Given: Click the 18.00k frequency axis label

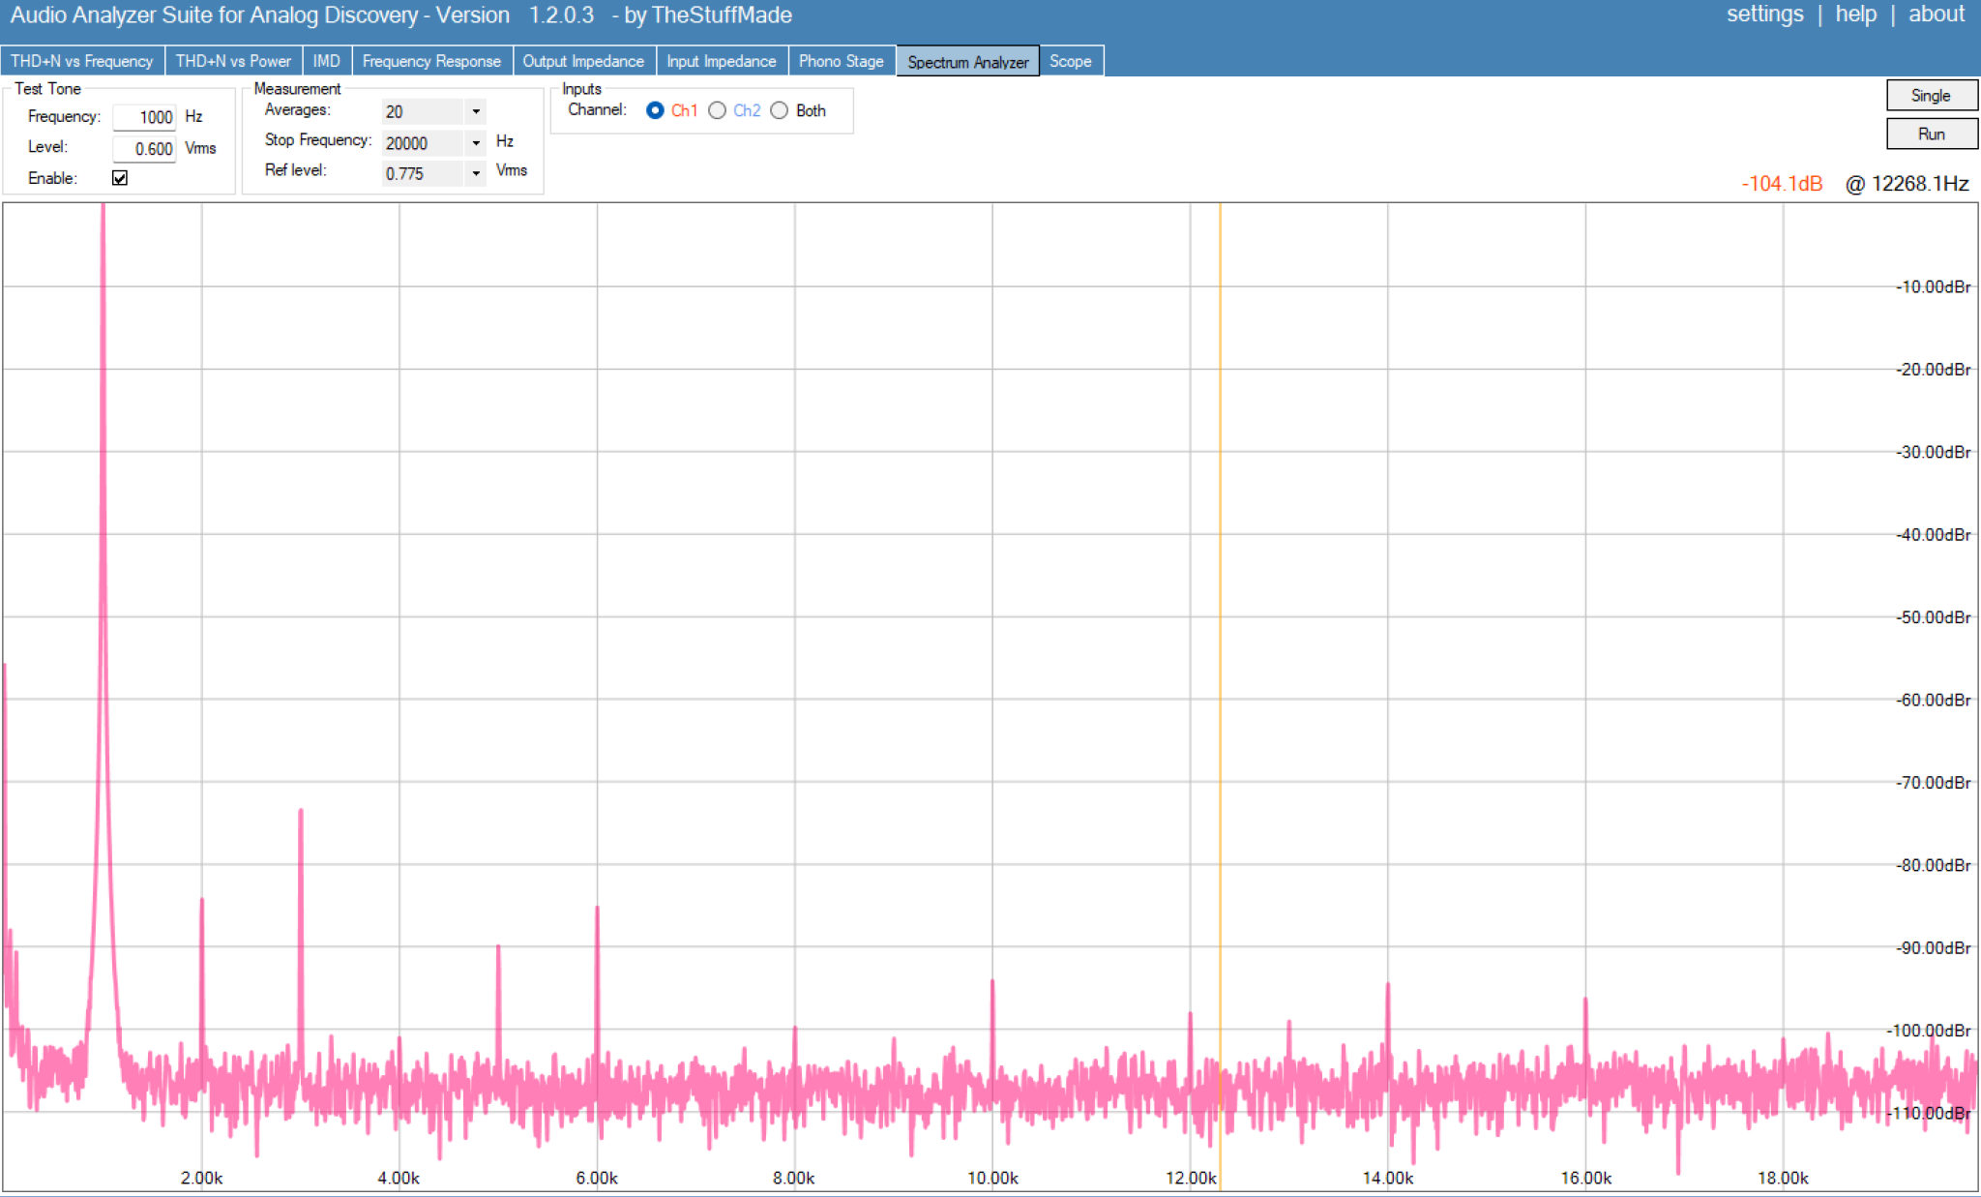Looking at the screenshot, I should (x=1783, y=1178).
